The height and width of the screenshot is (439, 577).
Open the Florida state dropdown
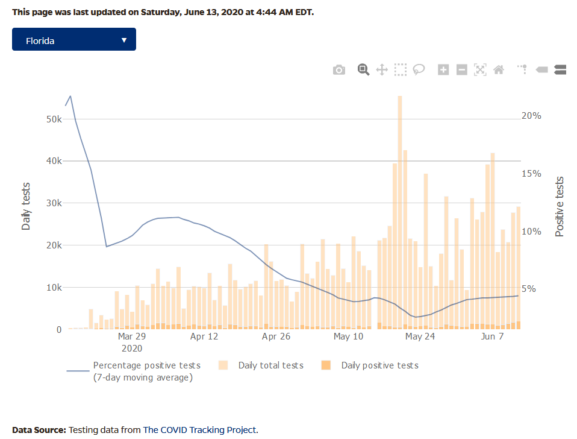(73, 40)
